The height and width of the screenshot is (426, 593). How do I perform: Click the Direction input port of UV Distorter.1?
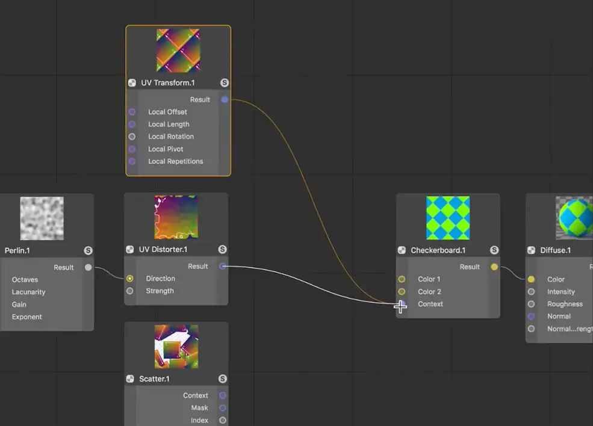point(129,279)
